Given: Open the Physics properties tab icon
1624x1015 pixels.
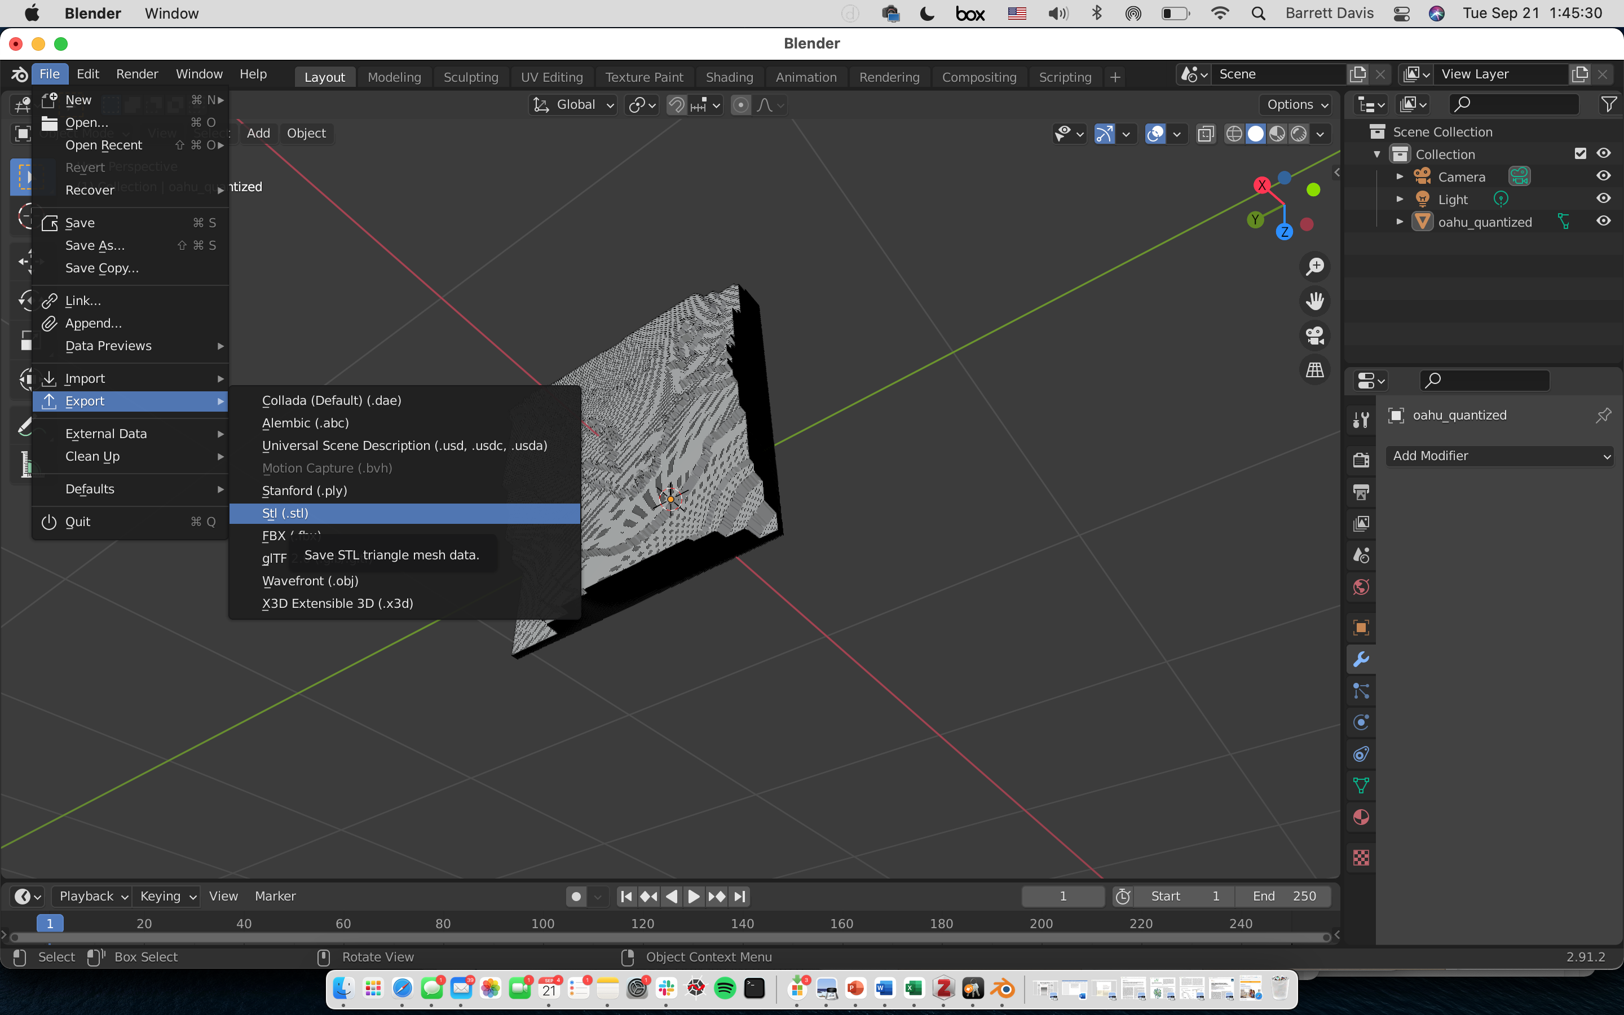Looking at the screenshot, I should coord(1361,722).
